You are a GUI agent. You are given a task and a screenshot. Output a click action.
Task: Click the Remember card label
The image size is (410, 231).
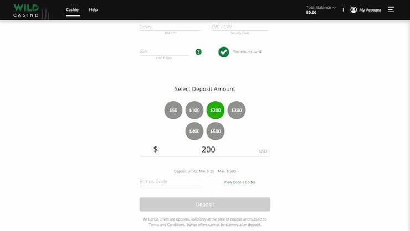click(247, 51)
